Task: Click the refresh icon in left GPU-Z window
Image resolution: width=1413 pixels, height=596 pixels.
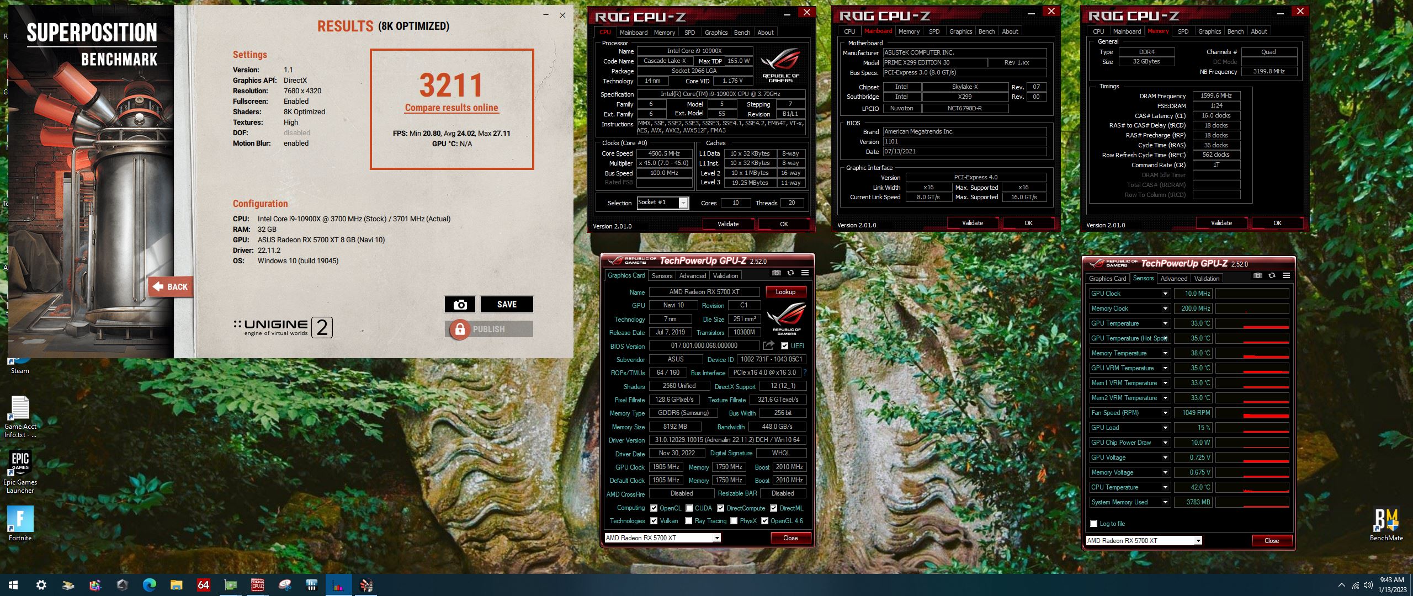Action: click(790, 273)
